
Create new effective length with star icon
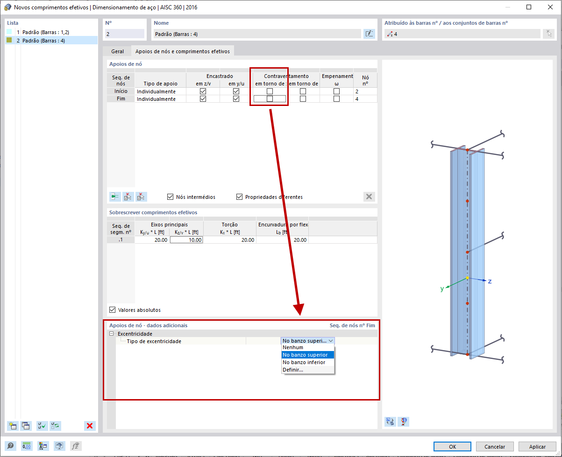[x=13, y=426]
